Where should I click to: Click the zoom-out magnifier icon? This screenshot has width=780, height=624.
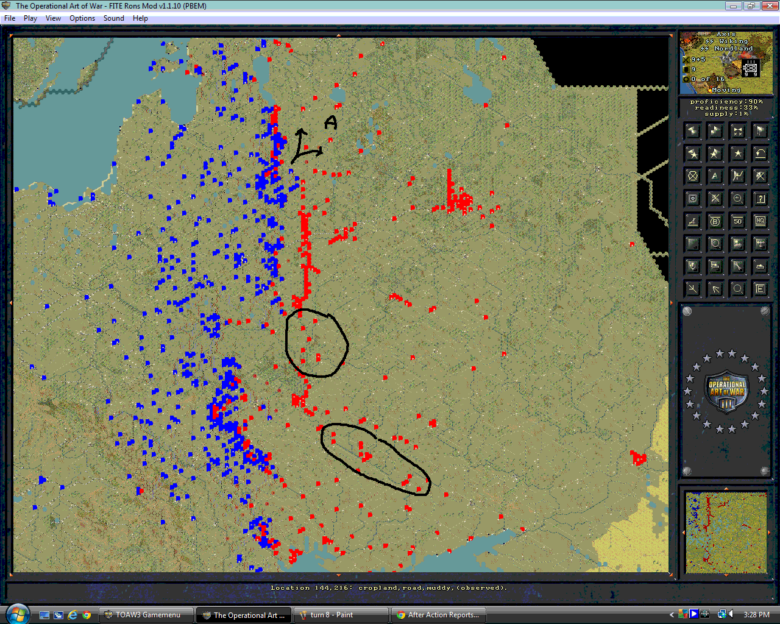(738, 199)
